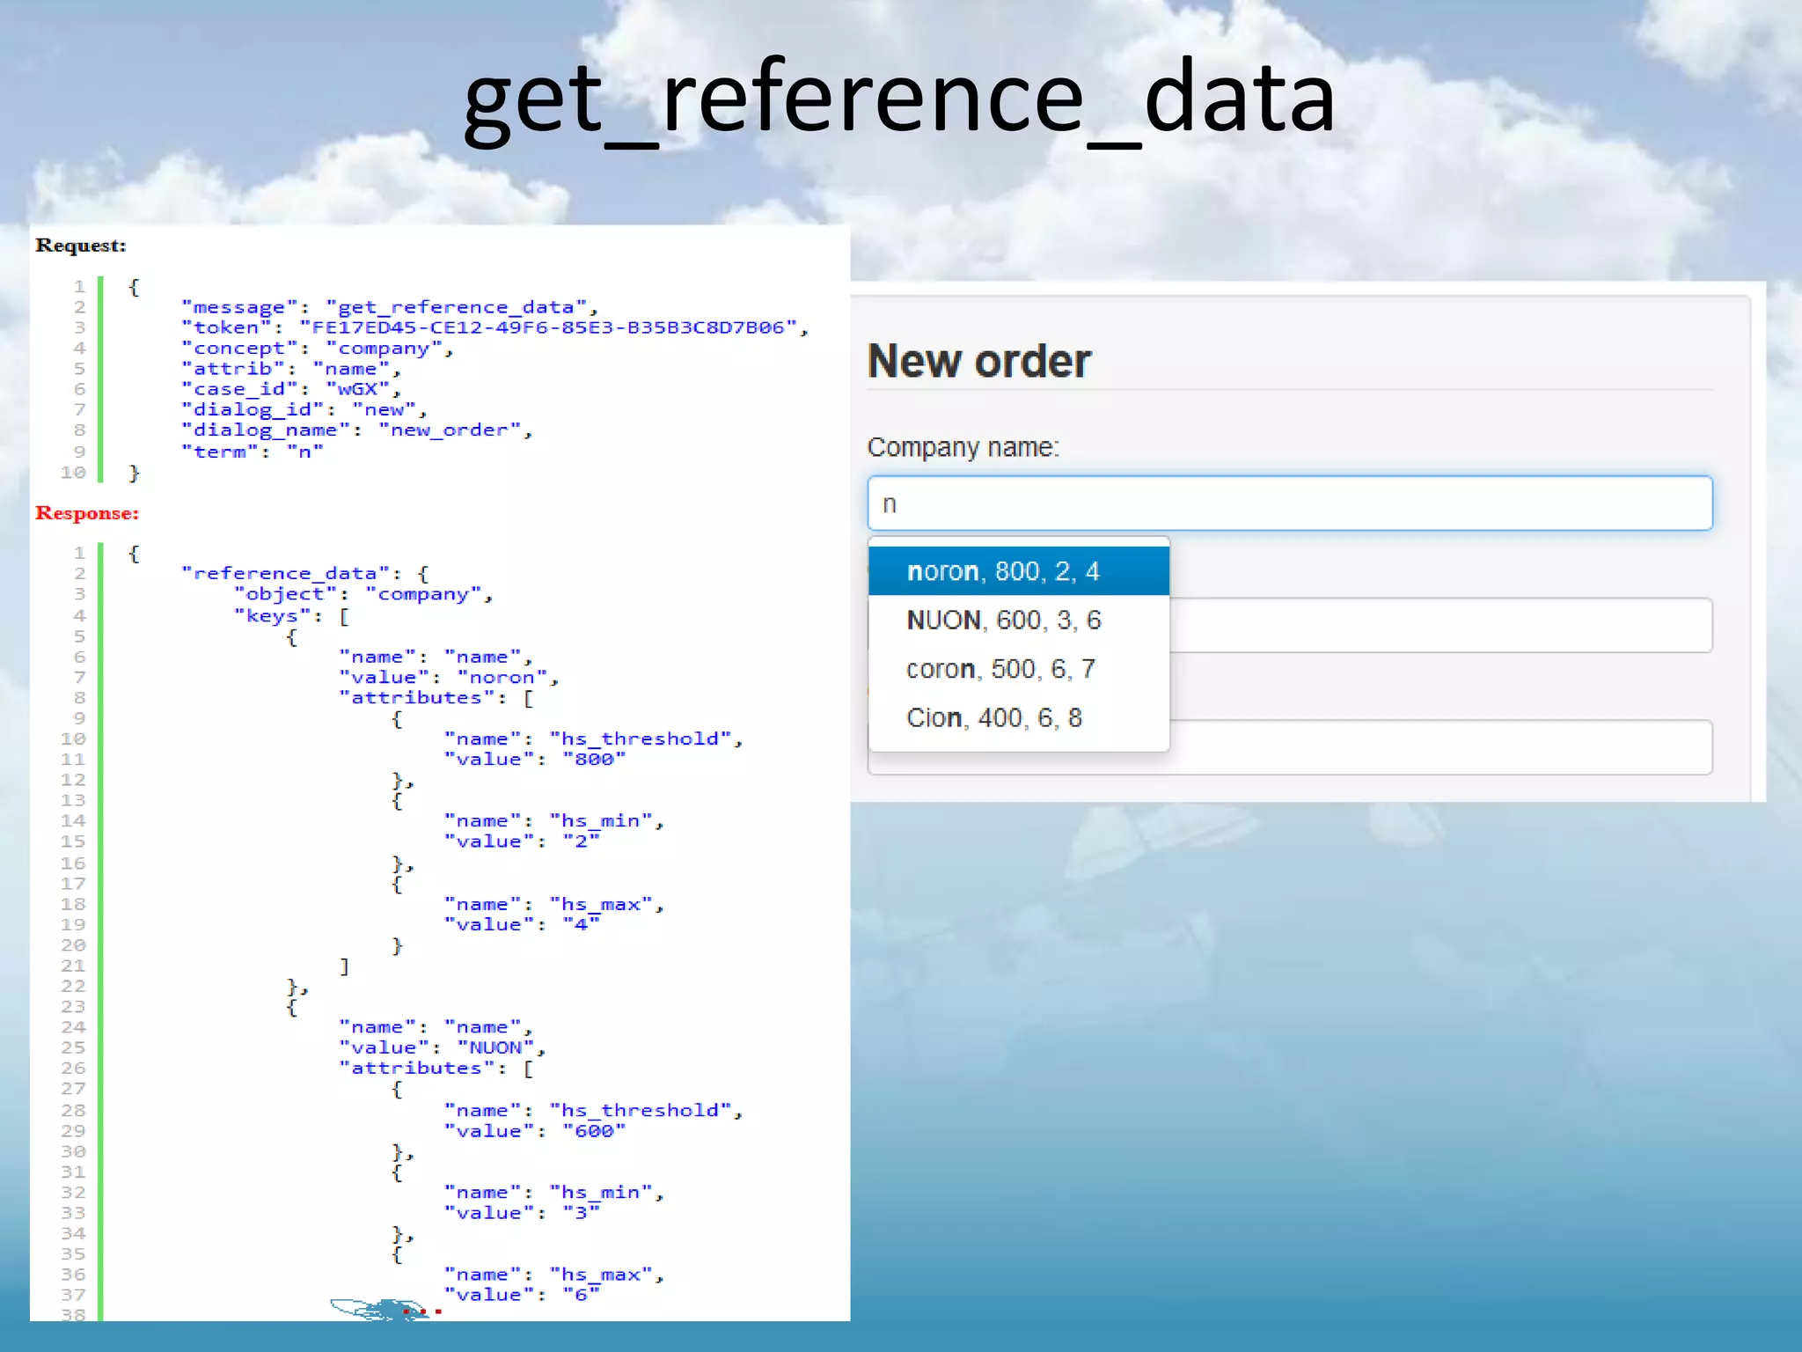
Task: Click the 'New order' heading
Action: pyautogui.click(x=979, y=361)
